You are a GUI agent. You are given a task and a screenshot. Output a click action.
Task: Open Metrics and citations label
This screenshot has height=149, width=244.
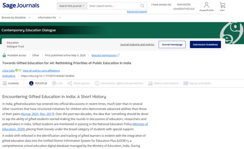[166, 83]
